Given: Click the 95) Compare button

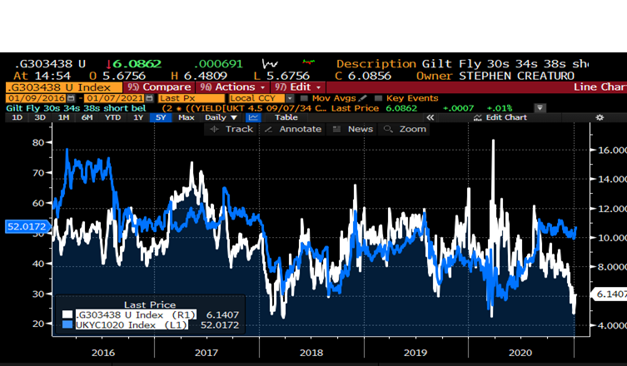Looking at the screenshot, I should (x=159, y=87).
